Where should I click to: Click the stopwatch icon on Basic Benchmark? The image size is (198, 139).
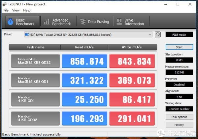point(10,22)
